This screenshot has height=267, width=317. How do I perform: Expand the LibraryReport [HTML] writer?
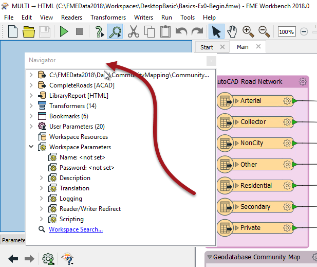(x=31, y=96)
